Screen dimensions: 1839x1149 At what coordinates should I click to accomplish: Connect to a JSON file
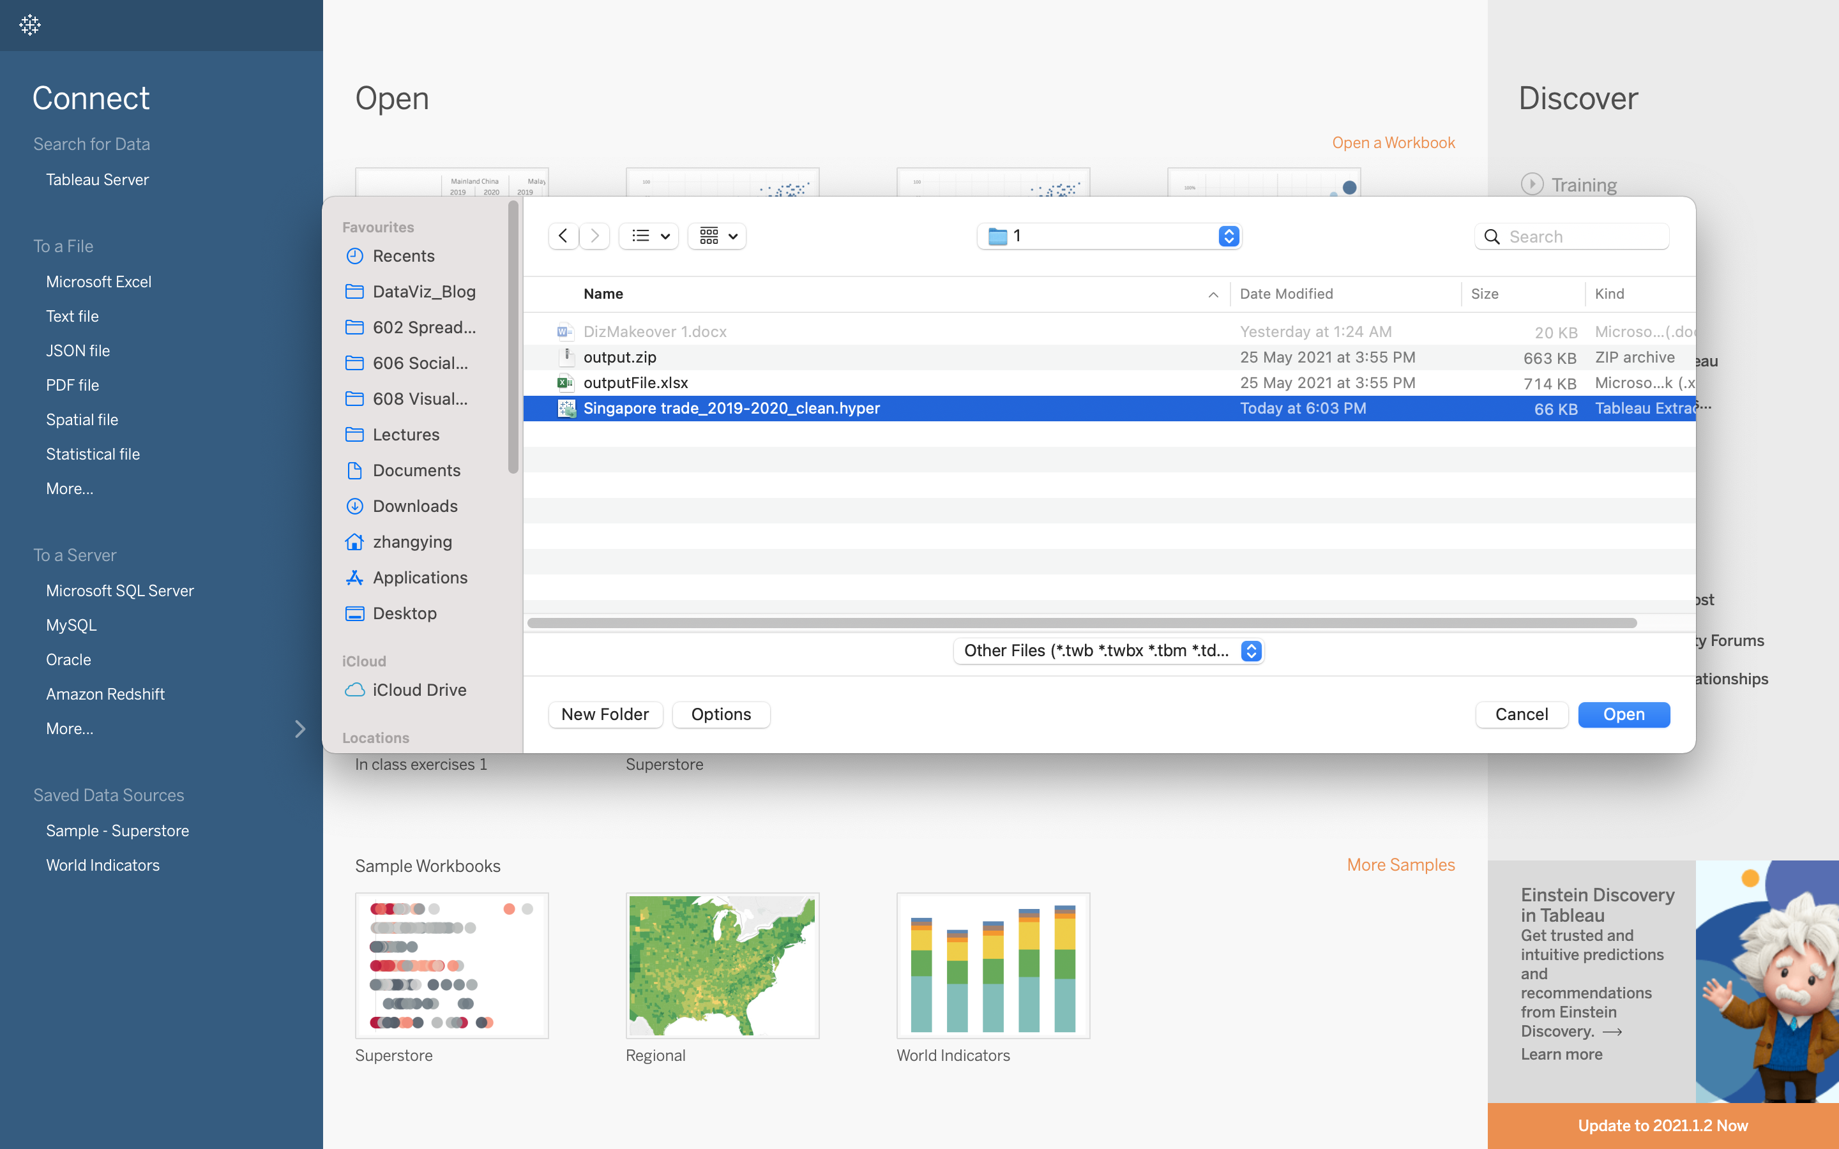pyautogui.click(x=79, y=351)
